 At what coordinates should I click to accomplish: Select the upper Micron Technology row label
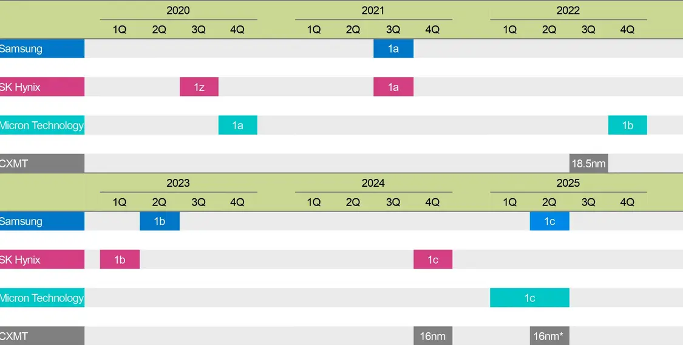point(42,125)
